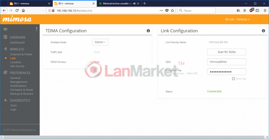Image resolution: width=269 pixels, height=139 pixels.
Task: Open the browser library icon
Action: [239, 10]
